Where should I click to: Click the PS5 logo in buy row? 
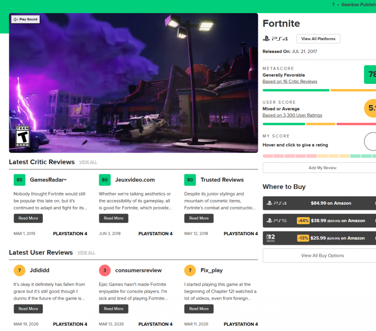click(276, 221)
